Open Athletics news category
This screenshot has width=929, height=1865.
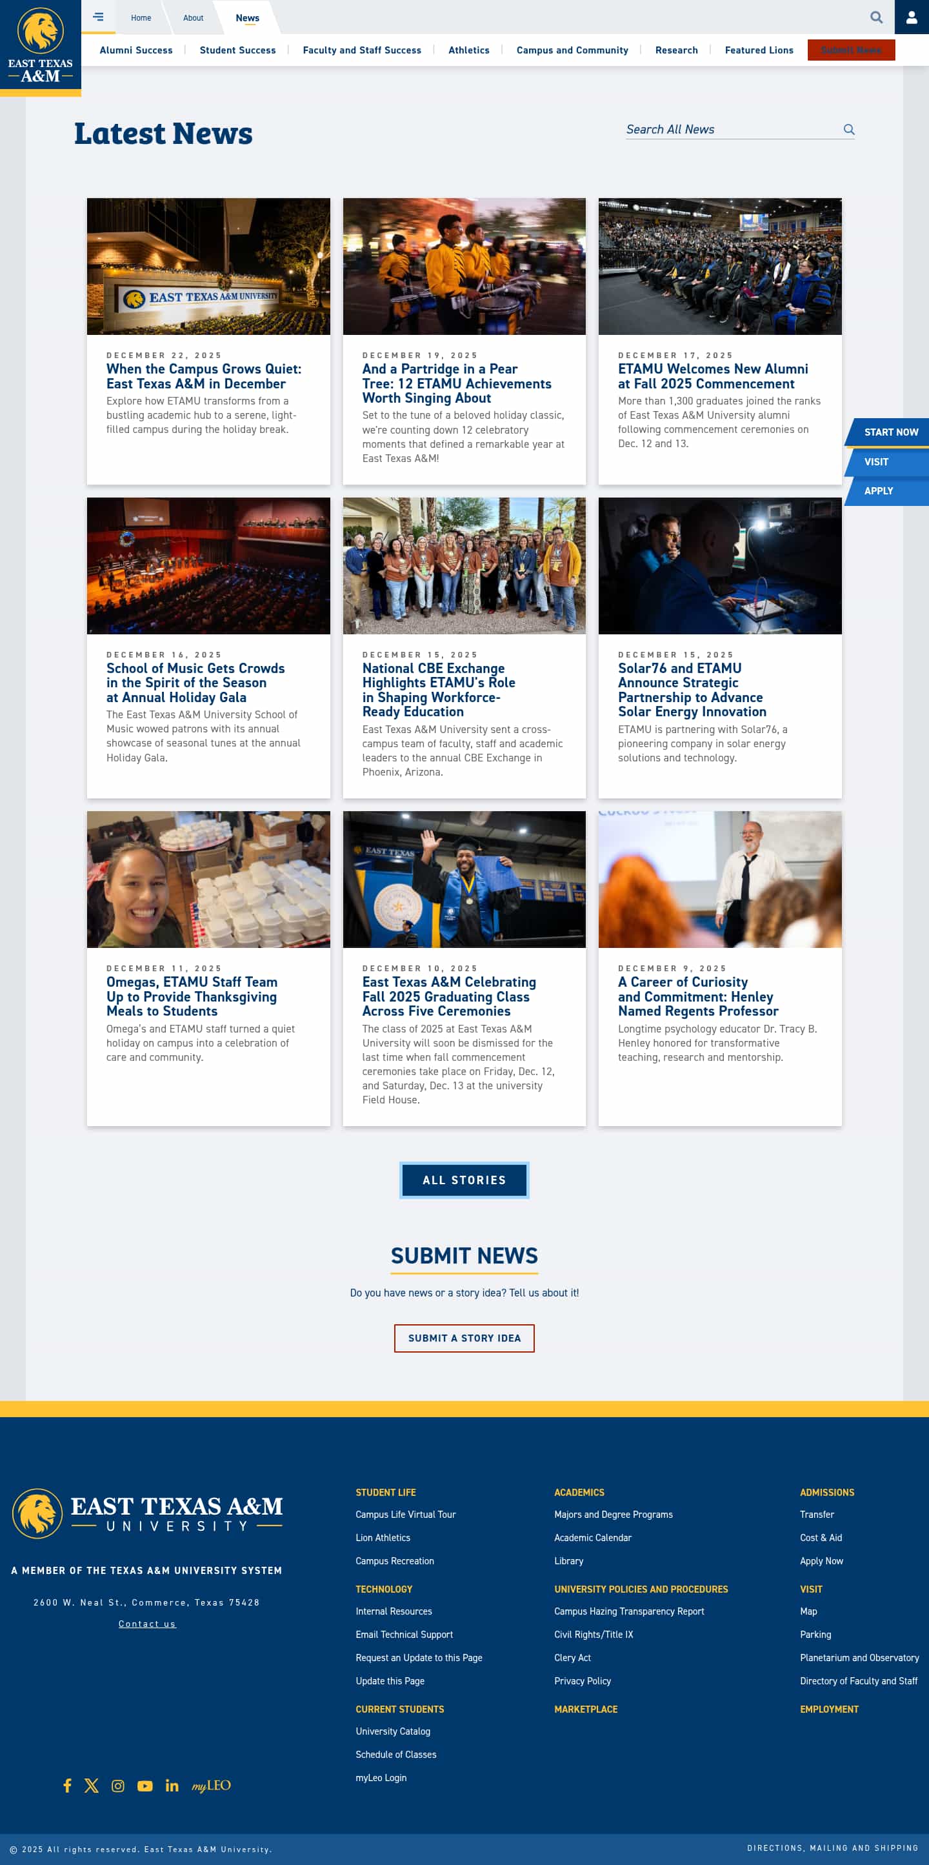(x=469, y=50)
